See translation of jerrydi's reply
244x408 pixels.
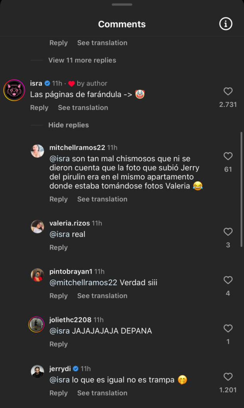click(x=102, y=393)
